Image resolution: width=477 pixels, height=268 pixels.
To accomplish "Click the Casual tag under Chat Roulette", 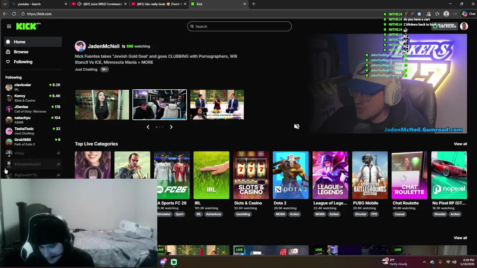I will tap(399, 214).
